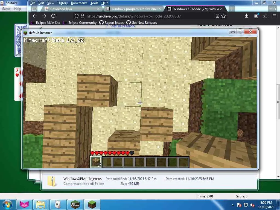Open Firefox extensions puzzle icon
Screen dimensions: 280x210
point(265,16)
